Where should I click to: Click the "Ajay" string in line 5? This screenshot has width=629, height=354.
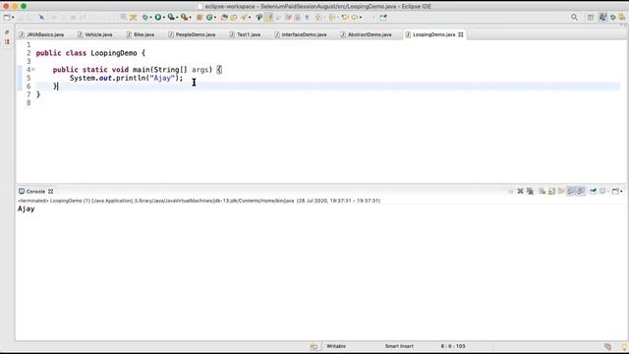click(x=162, y=78)
